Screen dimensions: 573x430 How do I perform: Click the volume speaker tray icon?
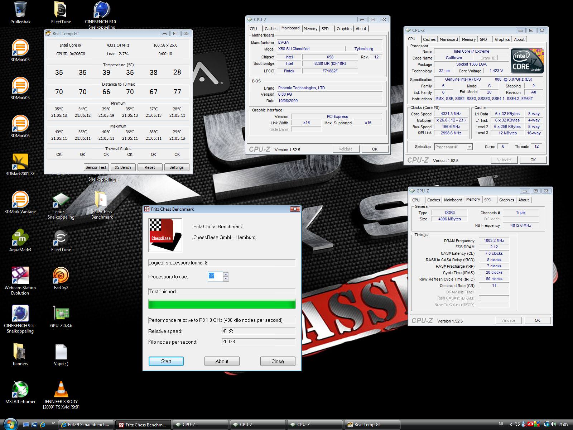pos(554,424)
